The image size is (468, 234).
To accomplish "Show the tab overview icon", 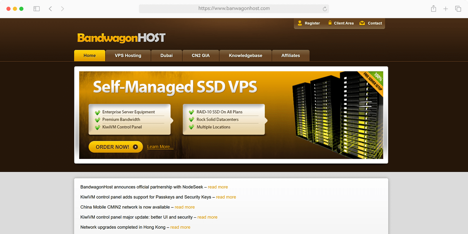I will pyautogui.click(x=458, y=9).
